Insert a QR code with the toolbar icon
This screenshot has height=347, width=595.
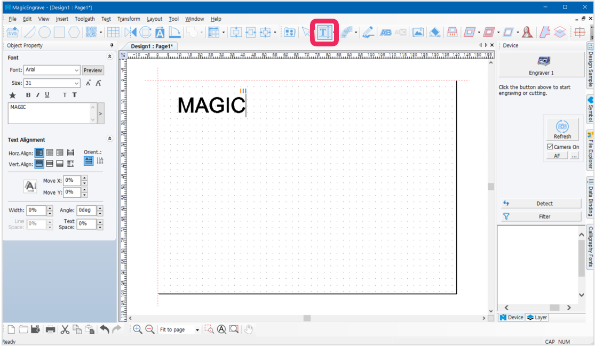click(x=91, y=33)
